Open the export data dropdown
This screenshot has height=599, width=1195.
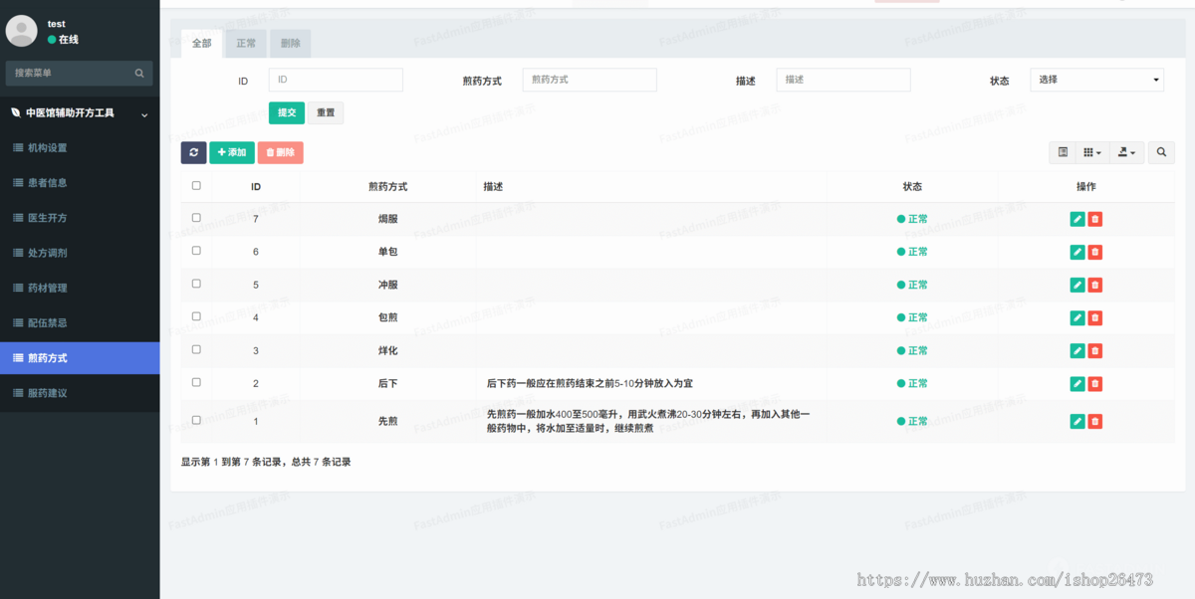(1126, 152)
